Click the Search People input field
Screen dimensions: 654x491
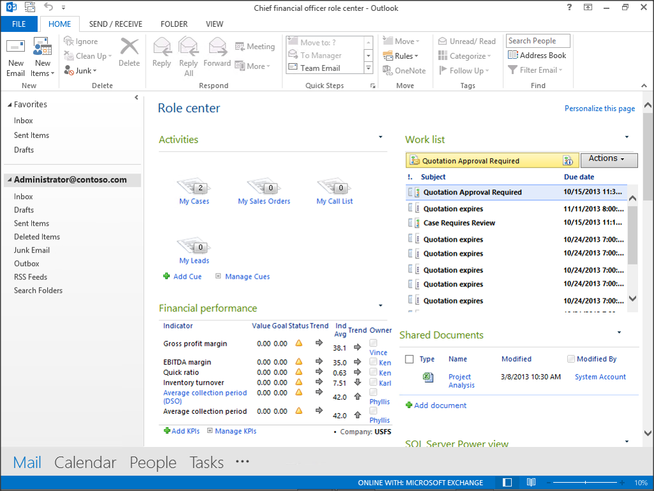[x=538, y=41]
